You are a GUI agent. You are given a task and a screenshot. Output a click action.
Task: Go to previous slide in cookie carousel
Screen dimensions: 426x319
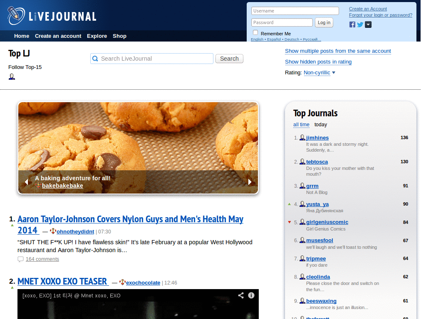pos(26,182)
